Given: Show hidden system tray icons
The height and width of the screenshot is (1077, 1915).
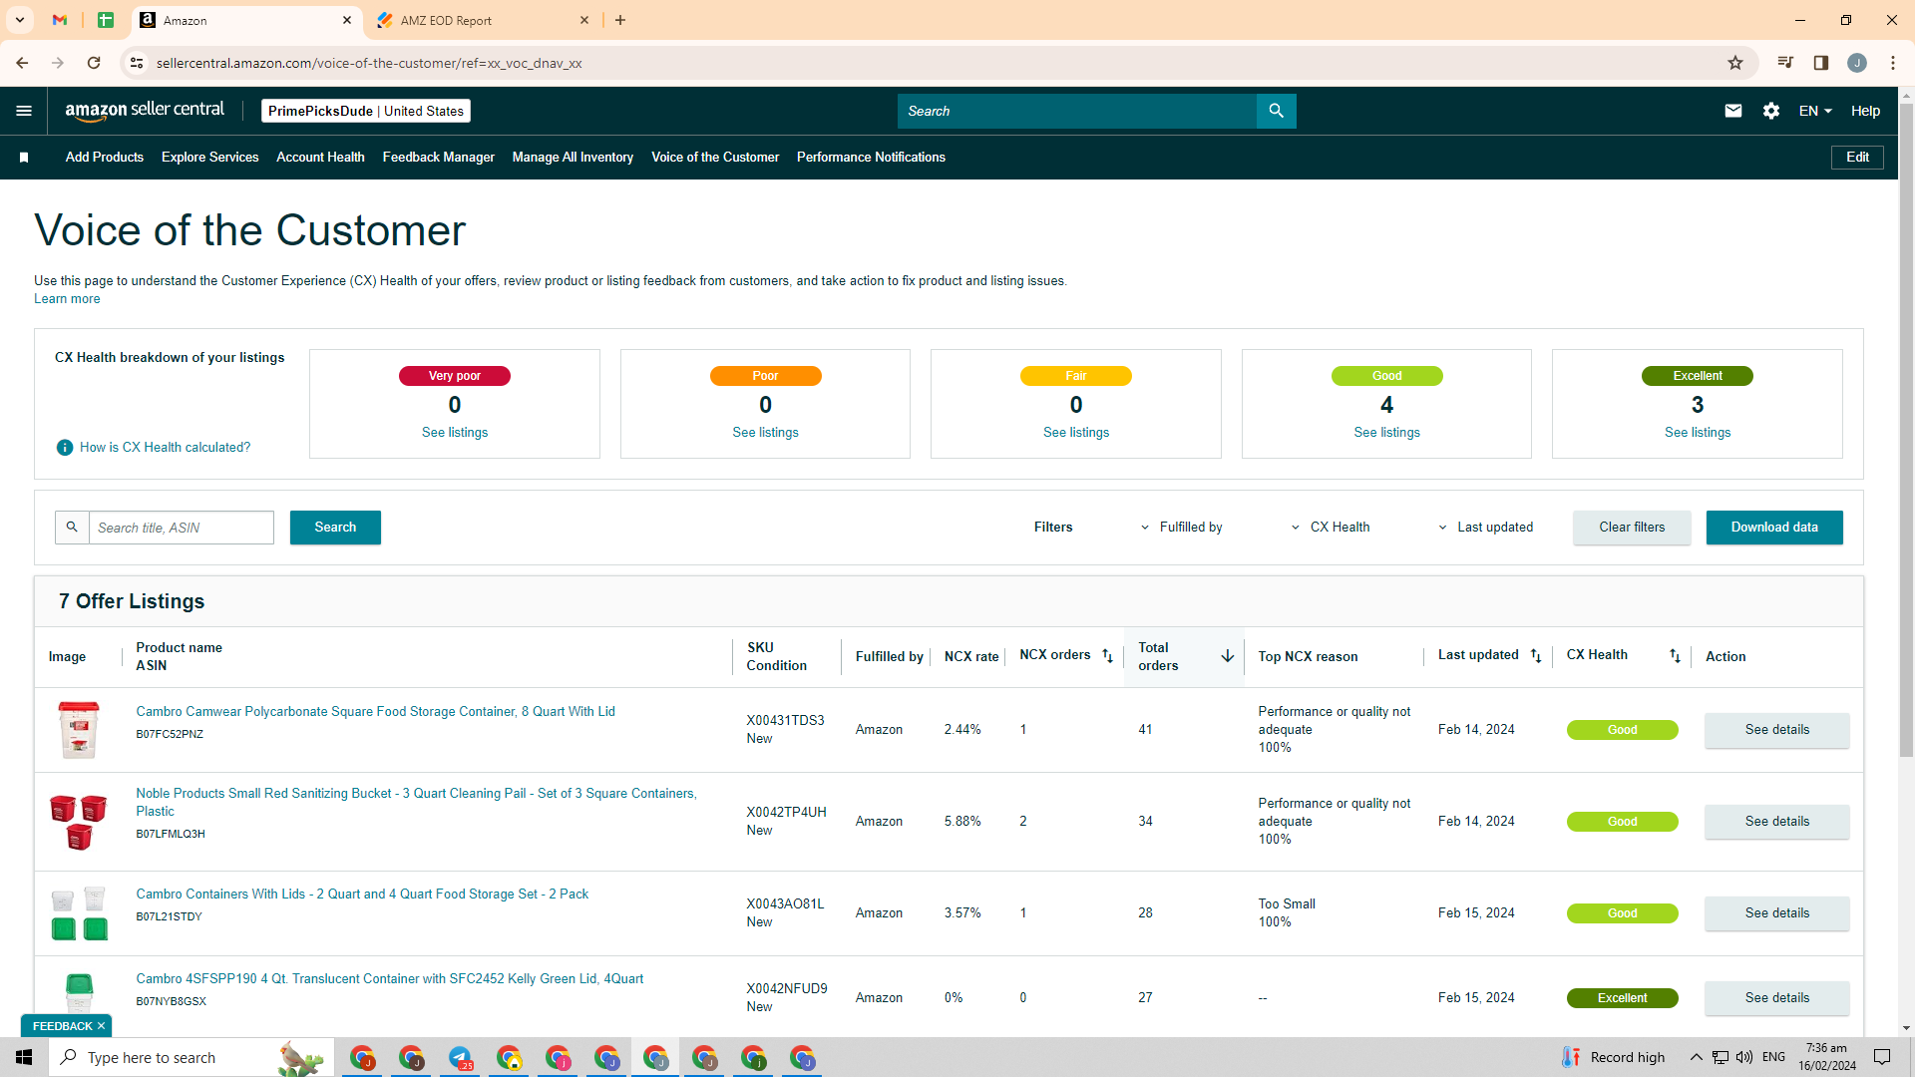Looking at the screenshot, I should (1697, 1057).
